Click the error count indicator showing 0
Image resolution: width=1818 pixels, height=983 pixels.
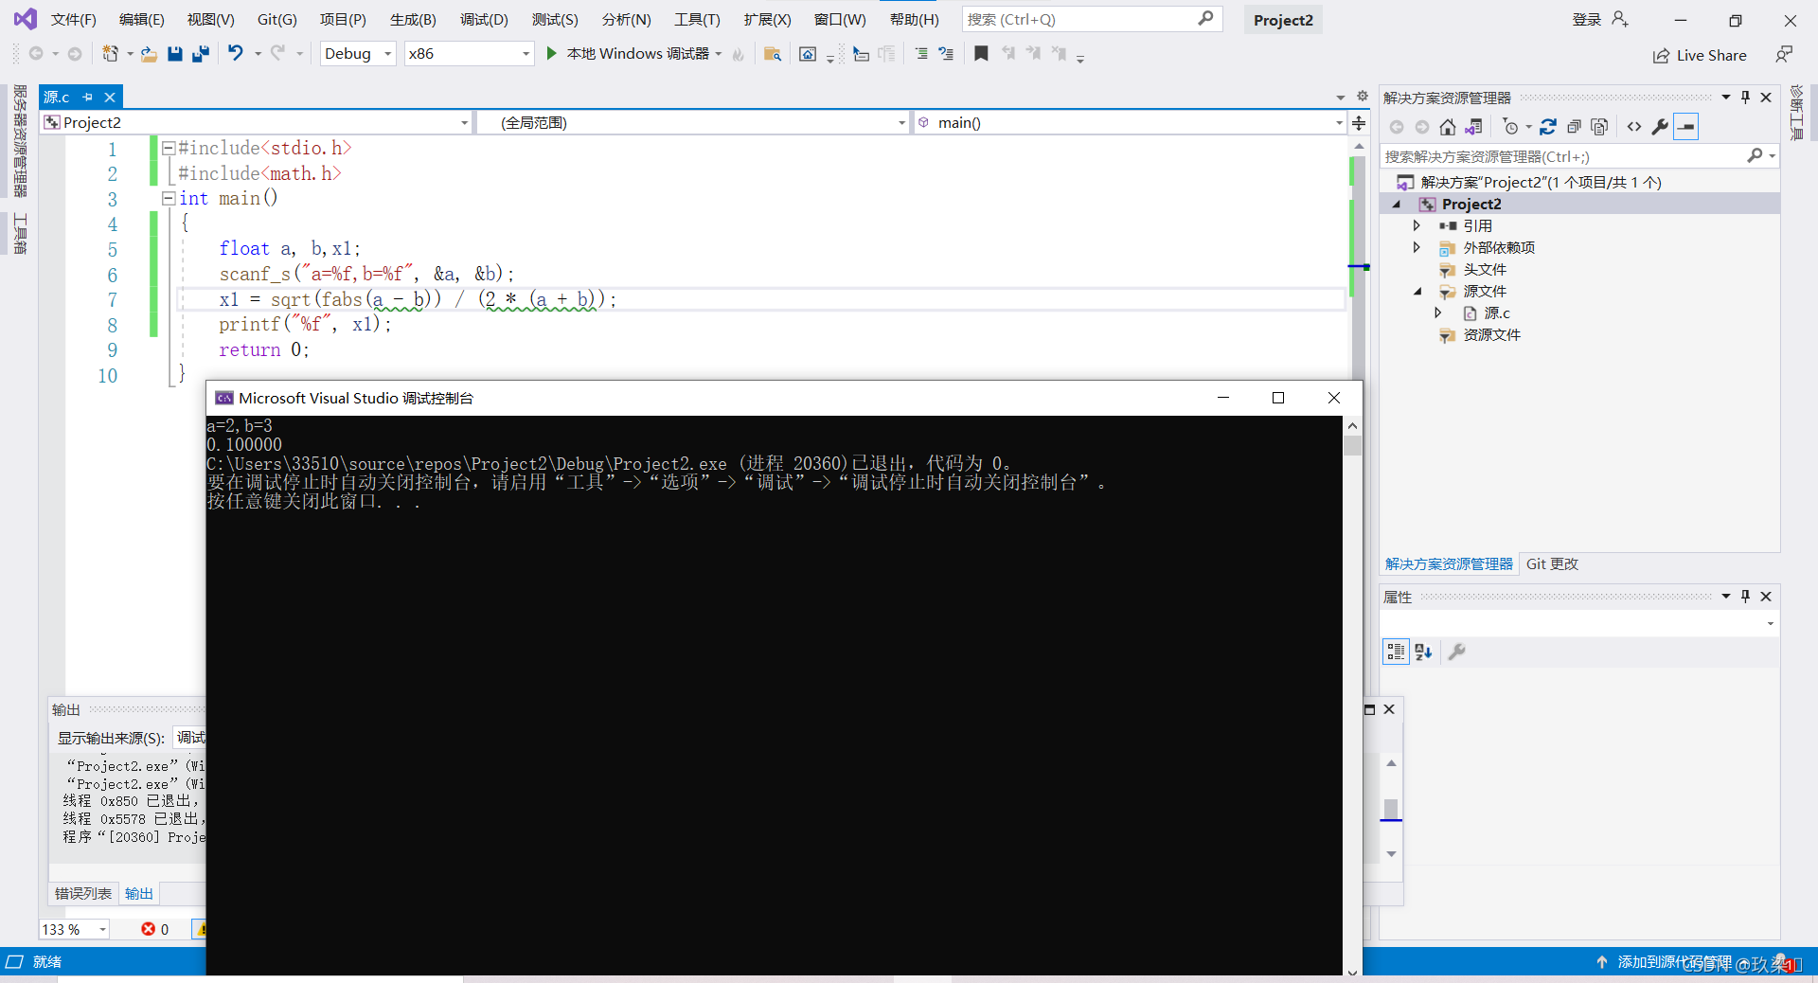coord(155,929)
